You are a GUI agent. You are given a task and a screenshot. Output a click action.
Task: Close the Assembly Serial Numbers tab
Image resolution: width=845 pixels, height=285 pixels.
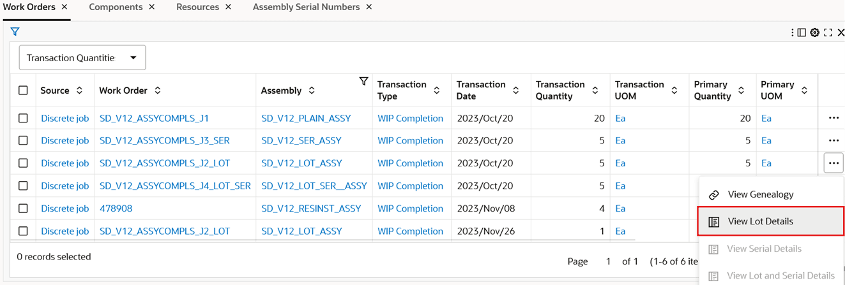369,7
